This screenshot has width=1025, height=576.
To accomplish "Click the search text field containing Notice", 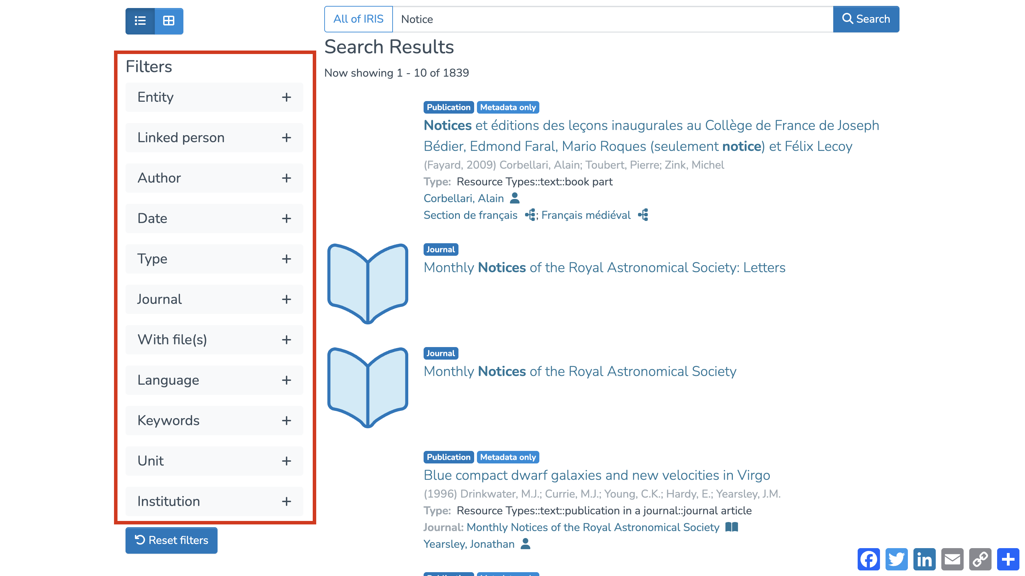I will 612,19.
